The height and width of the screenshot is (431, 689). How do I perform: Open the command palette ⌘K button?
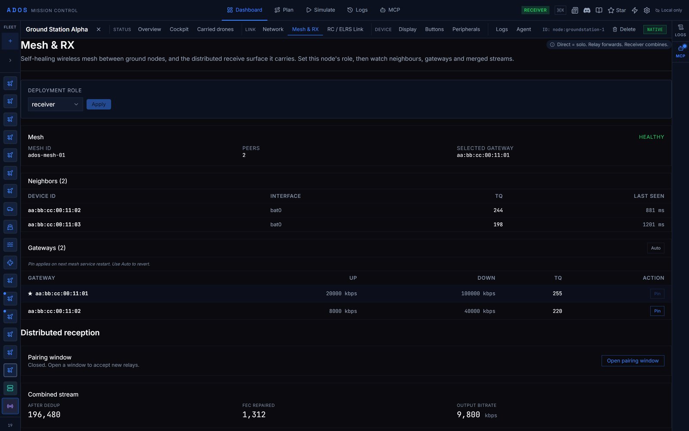point(560,10)
